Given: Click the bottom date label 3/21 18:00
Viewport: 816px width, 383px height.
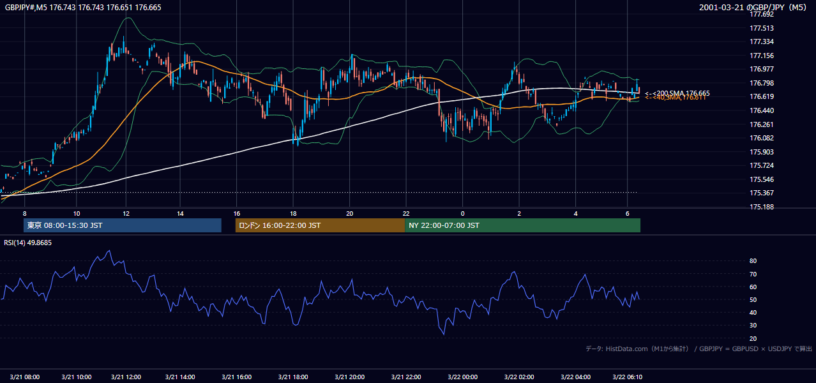Looking at the screenshot, I should point(292,377).
